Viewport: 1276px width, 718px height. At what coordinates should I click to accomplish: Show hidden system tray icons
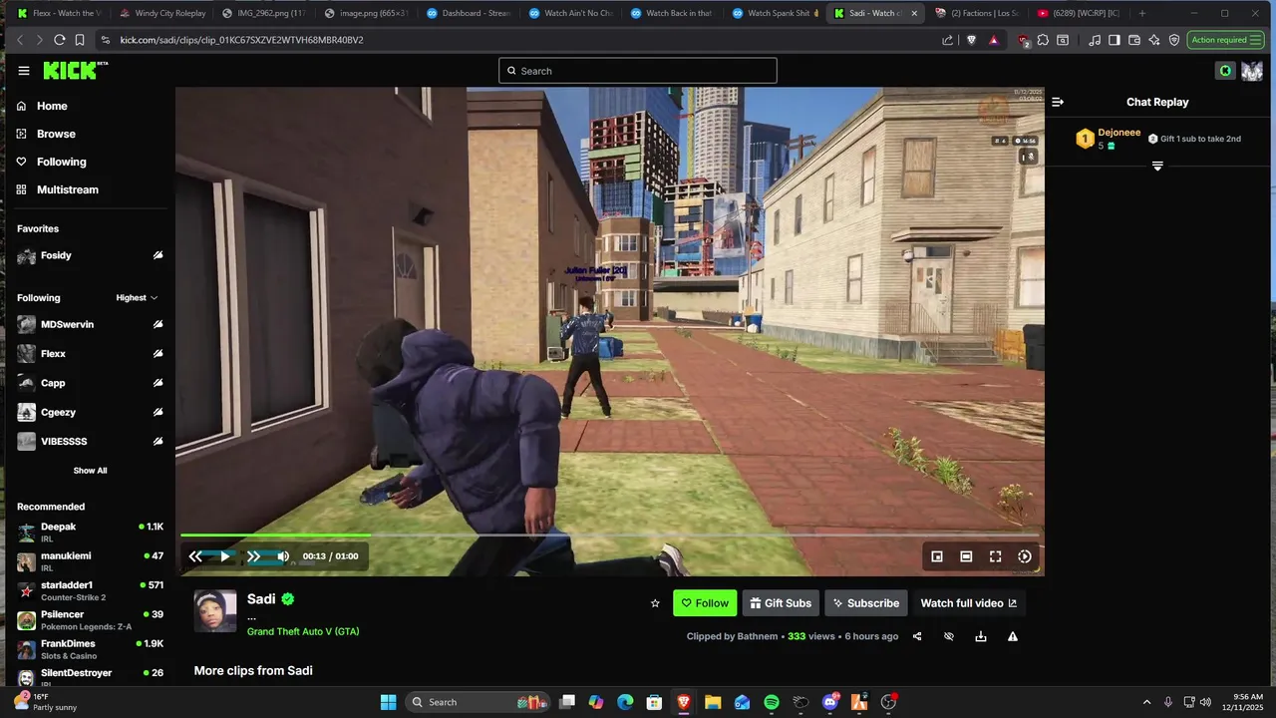[x=1146, y=702]
